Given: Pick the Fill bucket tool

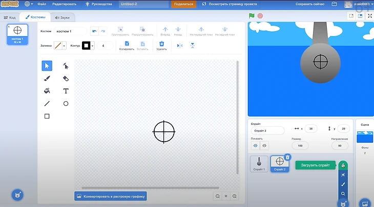Looking at the screenshot, I should [x=47, y=91].
